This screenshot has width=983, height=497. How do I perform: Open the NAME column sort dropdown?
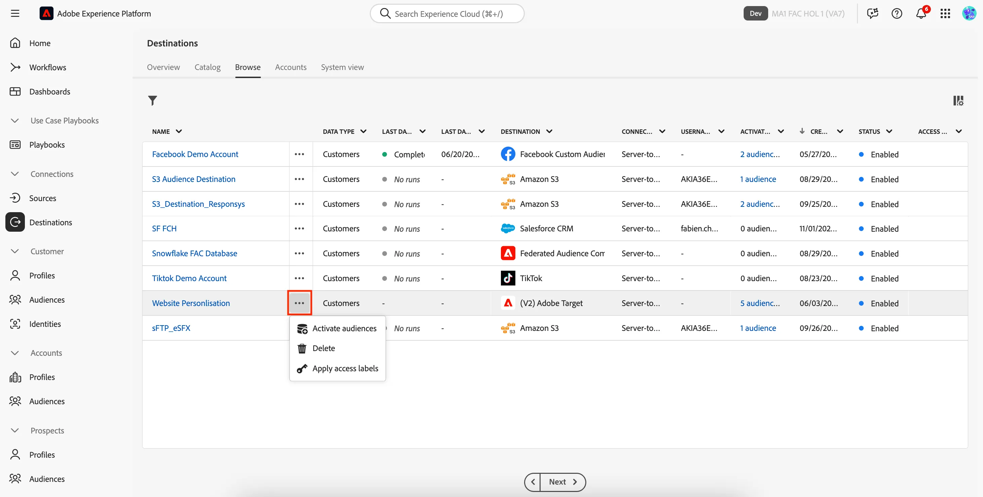click(x=179, y=131)
